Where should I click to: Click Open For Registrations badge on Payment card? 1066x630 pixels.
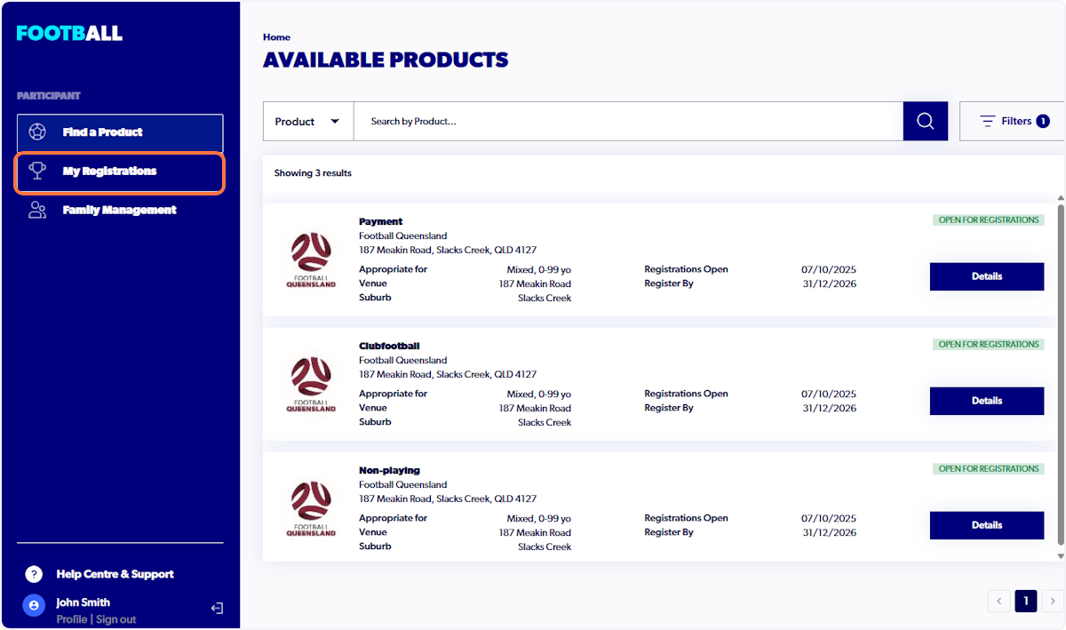coord(989,219)
